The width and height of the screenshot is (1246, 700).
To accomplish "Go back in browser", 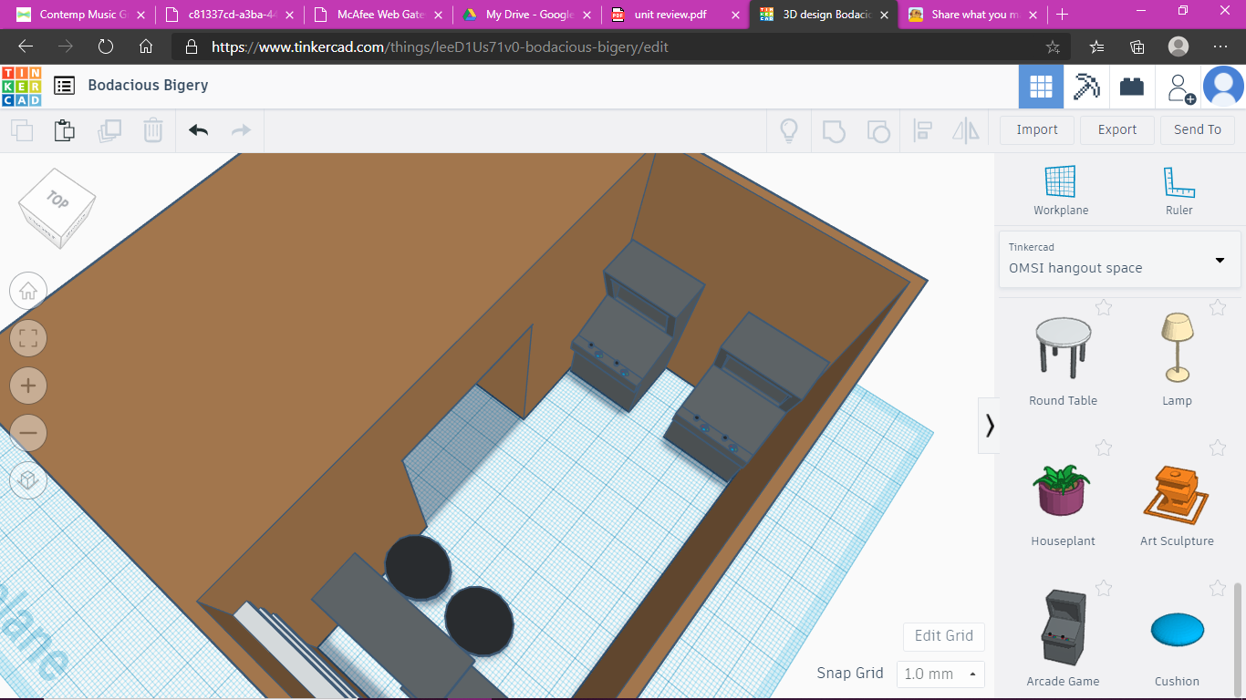I will tap(26, 46).
